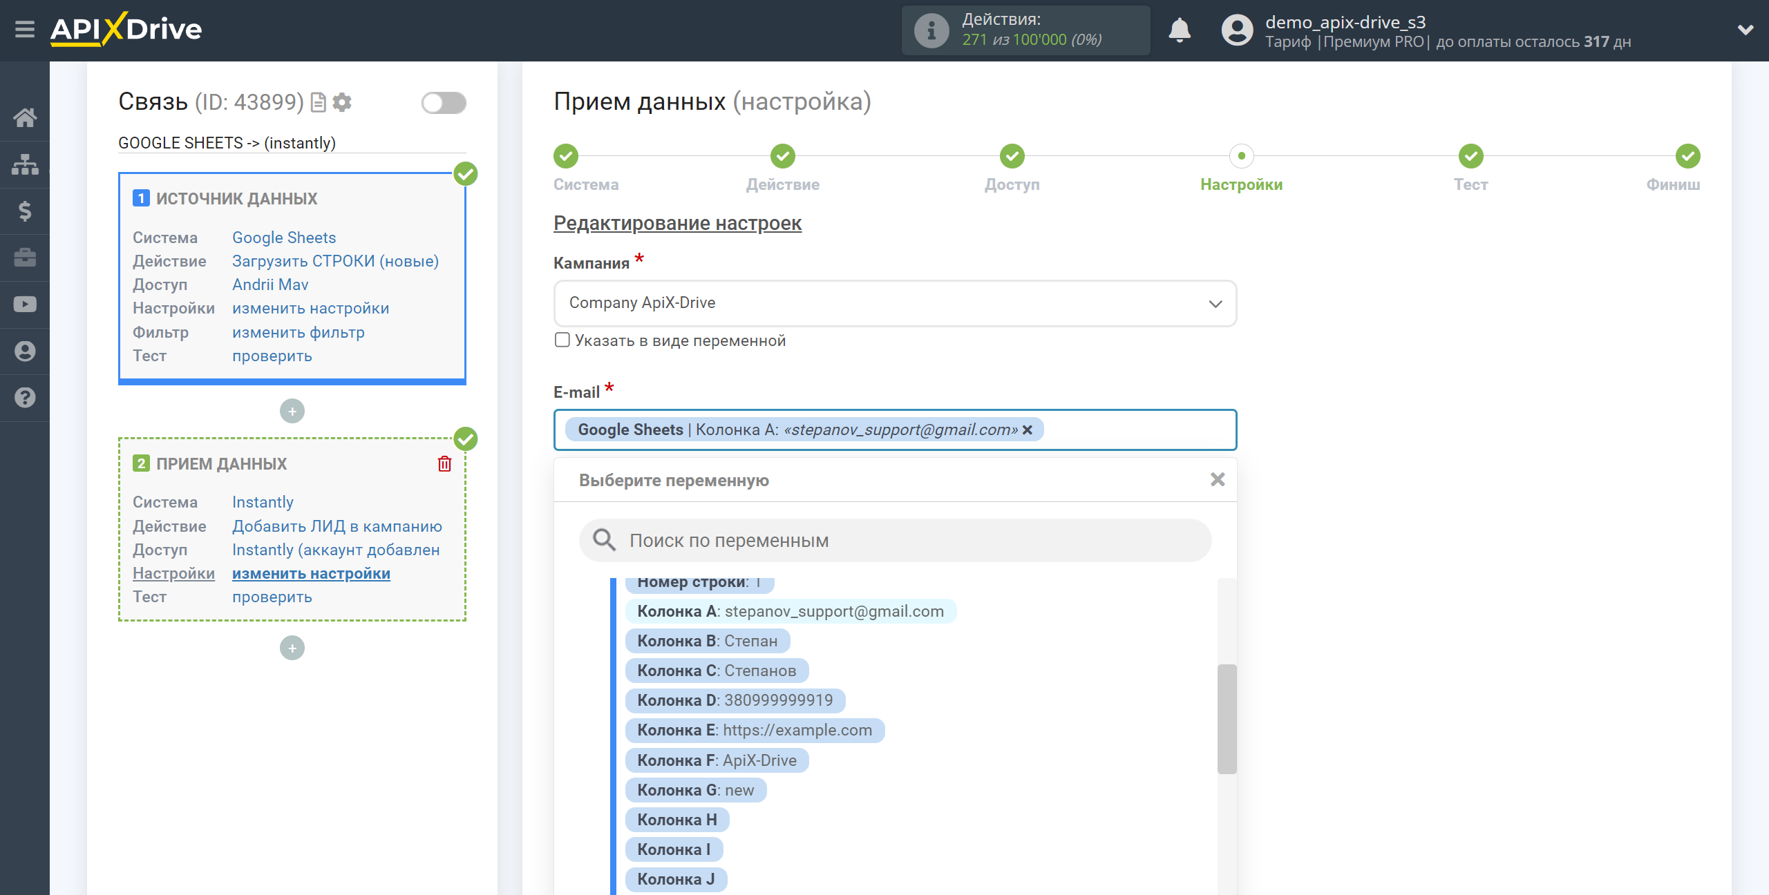Change source settings link
1769x895 pixels.
click(x=311, y=308)
